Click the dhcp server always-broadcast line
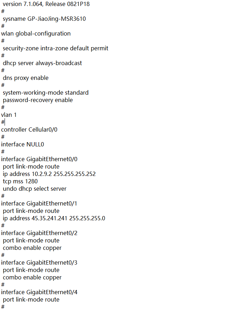Viewport: 238px width, 310px height. (x=42, y=63)
